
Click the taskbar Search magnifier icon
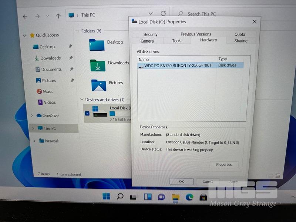click(120, 196)
